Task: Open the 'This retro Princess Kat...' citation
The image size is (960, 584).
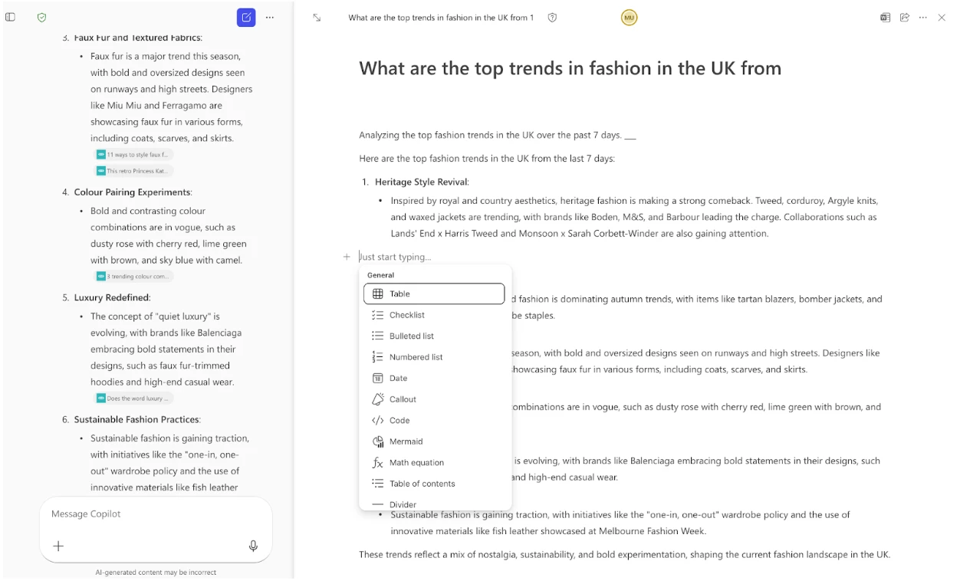Action: coord(134,171)
